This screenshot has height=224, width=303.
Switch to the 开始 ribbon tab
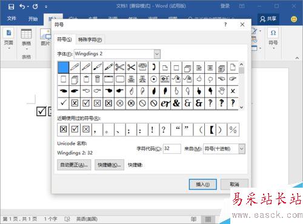coord(33,19)
